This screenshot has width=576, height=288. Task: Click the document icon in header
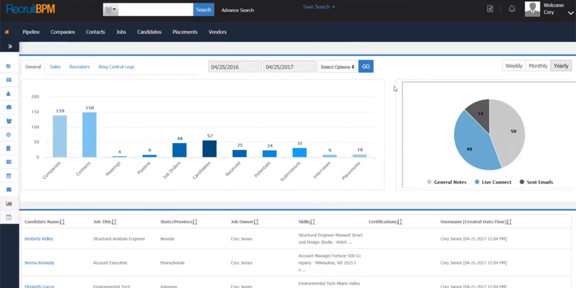tap(490, 9)
